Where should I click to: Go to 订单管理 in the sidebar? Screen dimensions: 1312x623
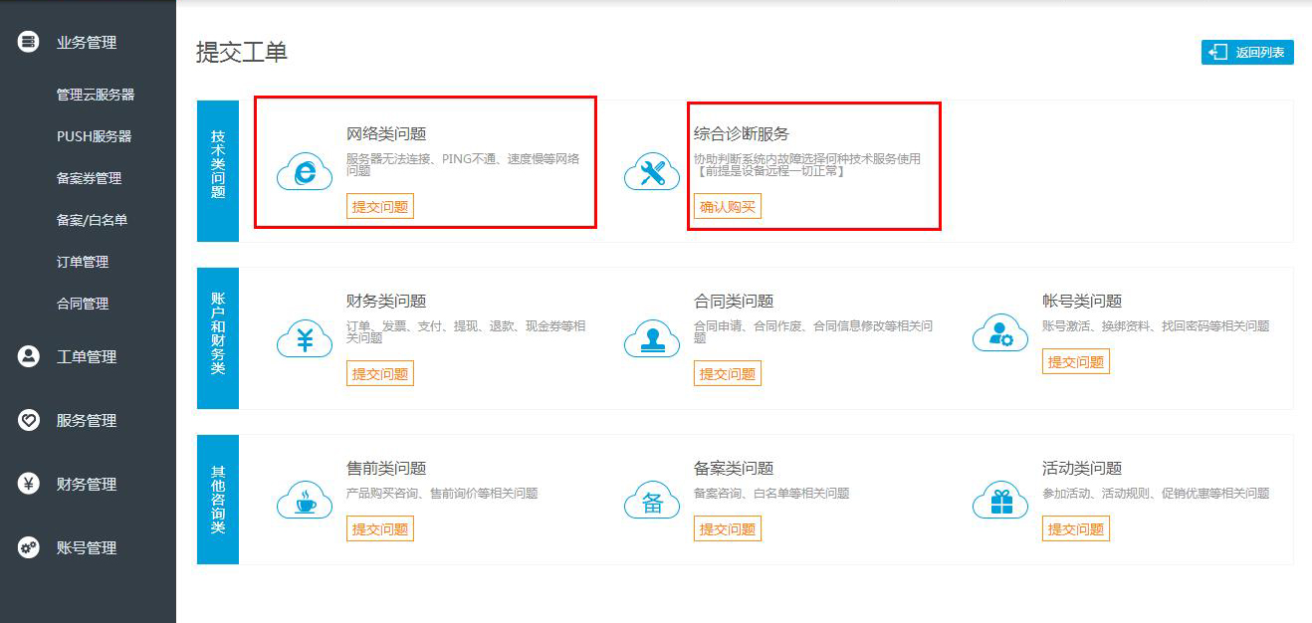click(x=83, y=262)
